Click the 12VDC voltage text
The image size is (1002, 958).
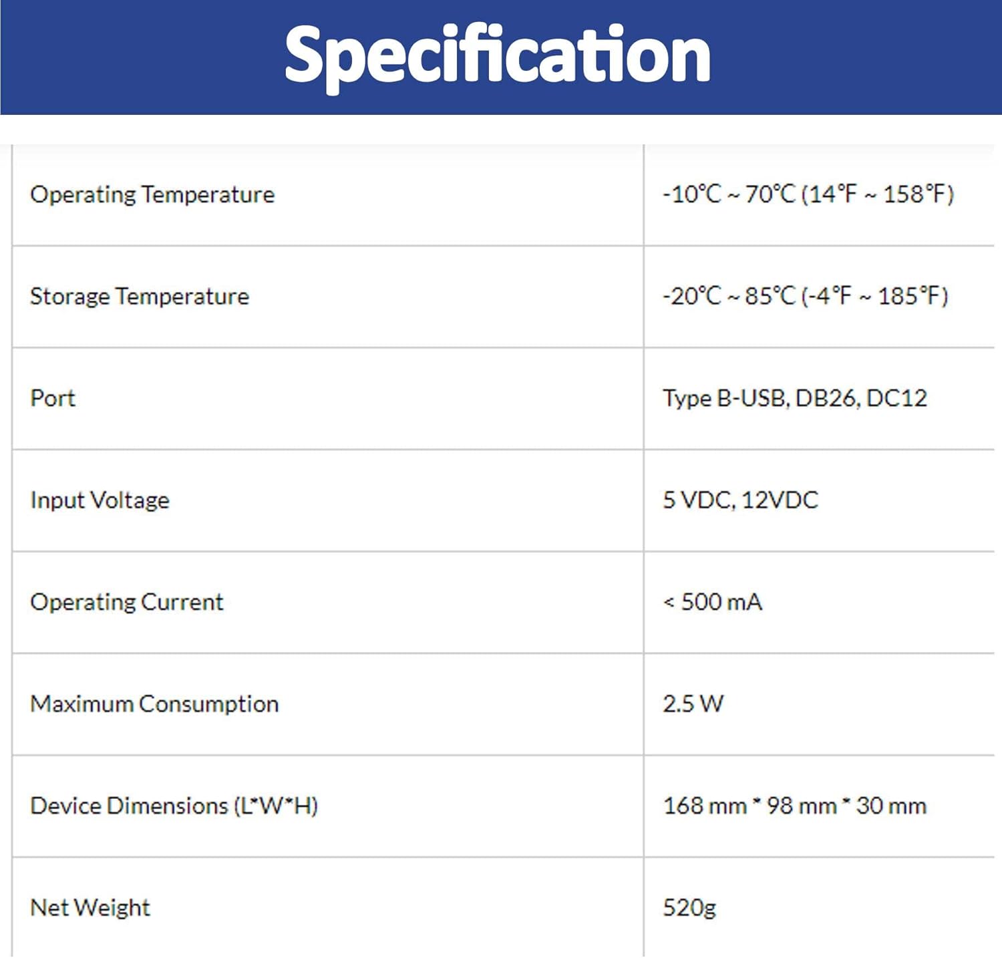(780, 500)
